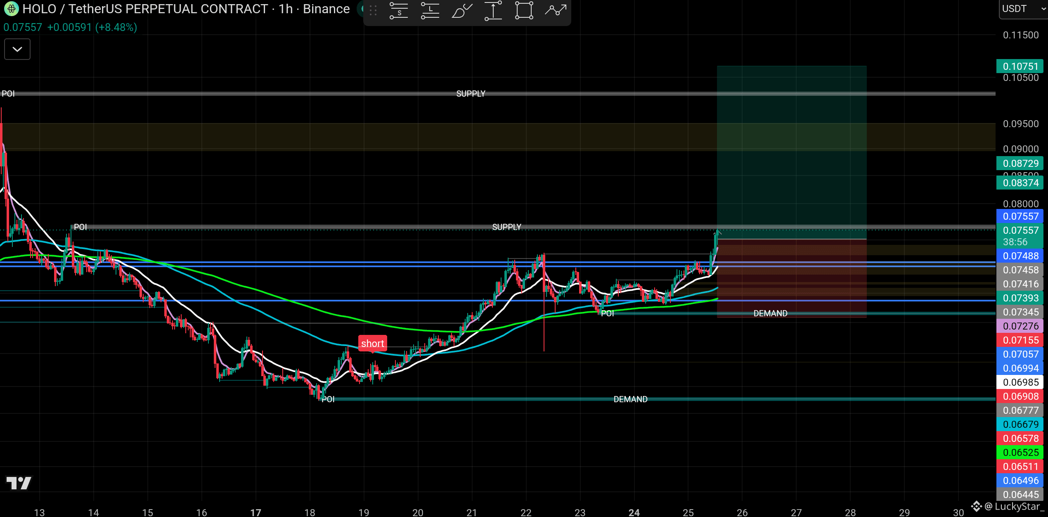Viewport: 1048px width, 517px height.
Task: Click the gray 0.06777 price tag
Action: (1020, 410)
